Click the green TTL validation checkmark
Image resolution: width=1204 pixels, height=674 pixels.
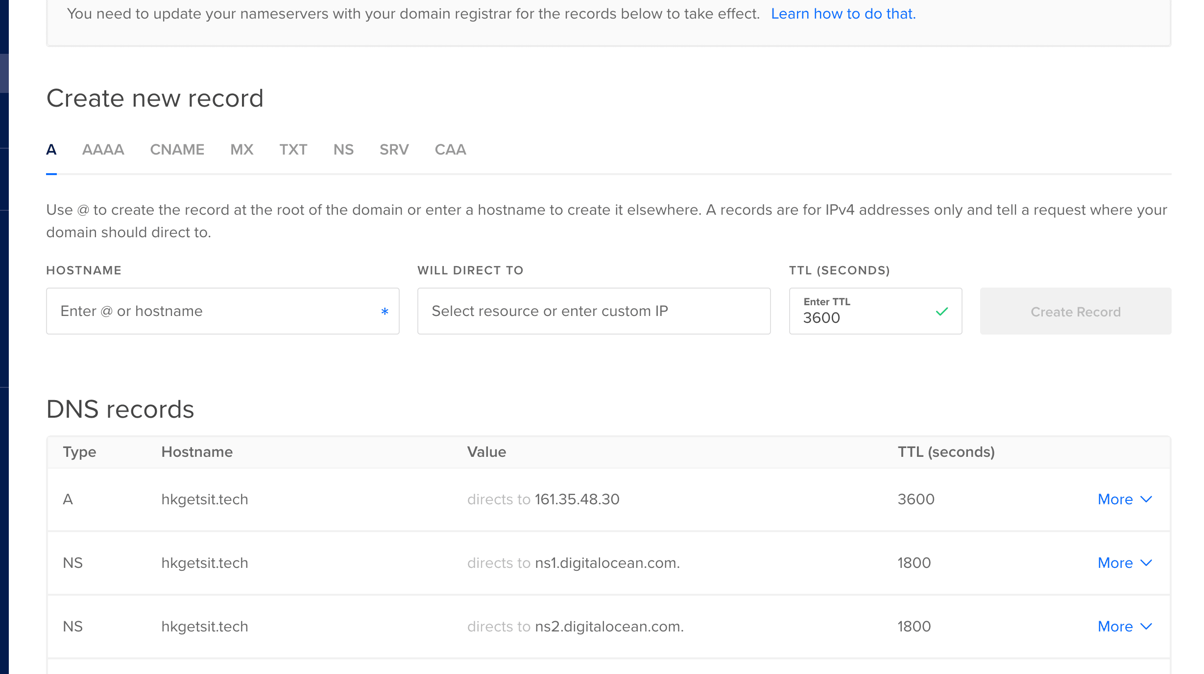tap(942, 312)
